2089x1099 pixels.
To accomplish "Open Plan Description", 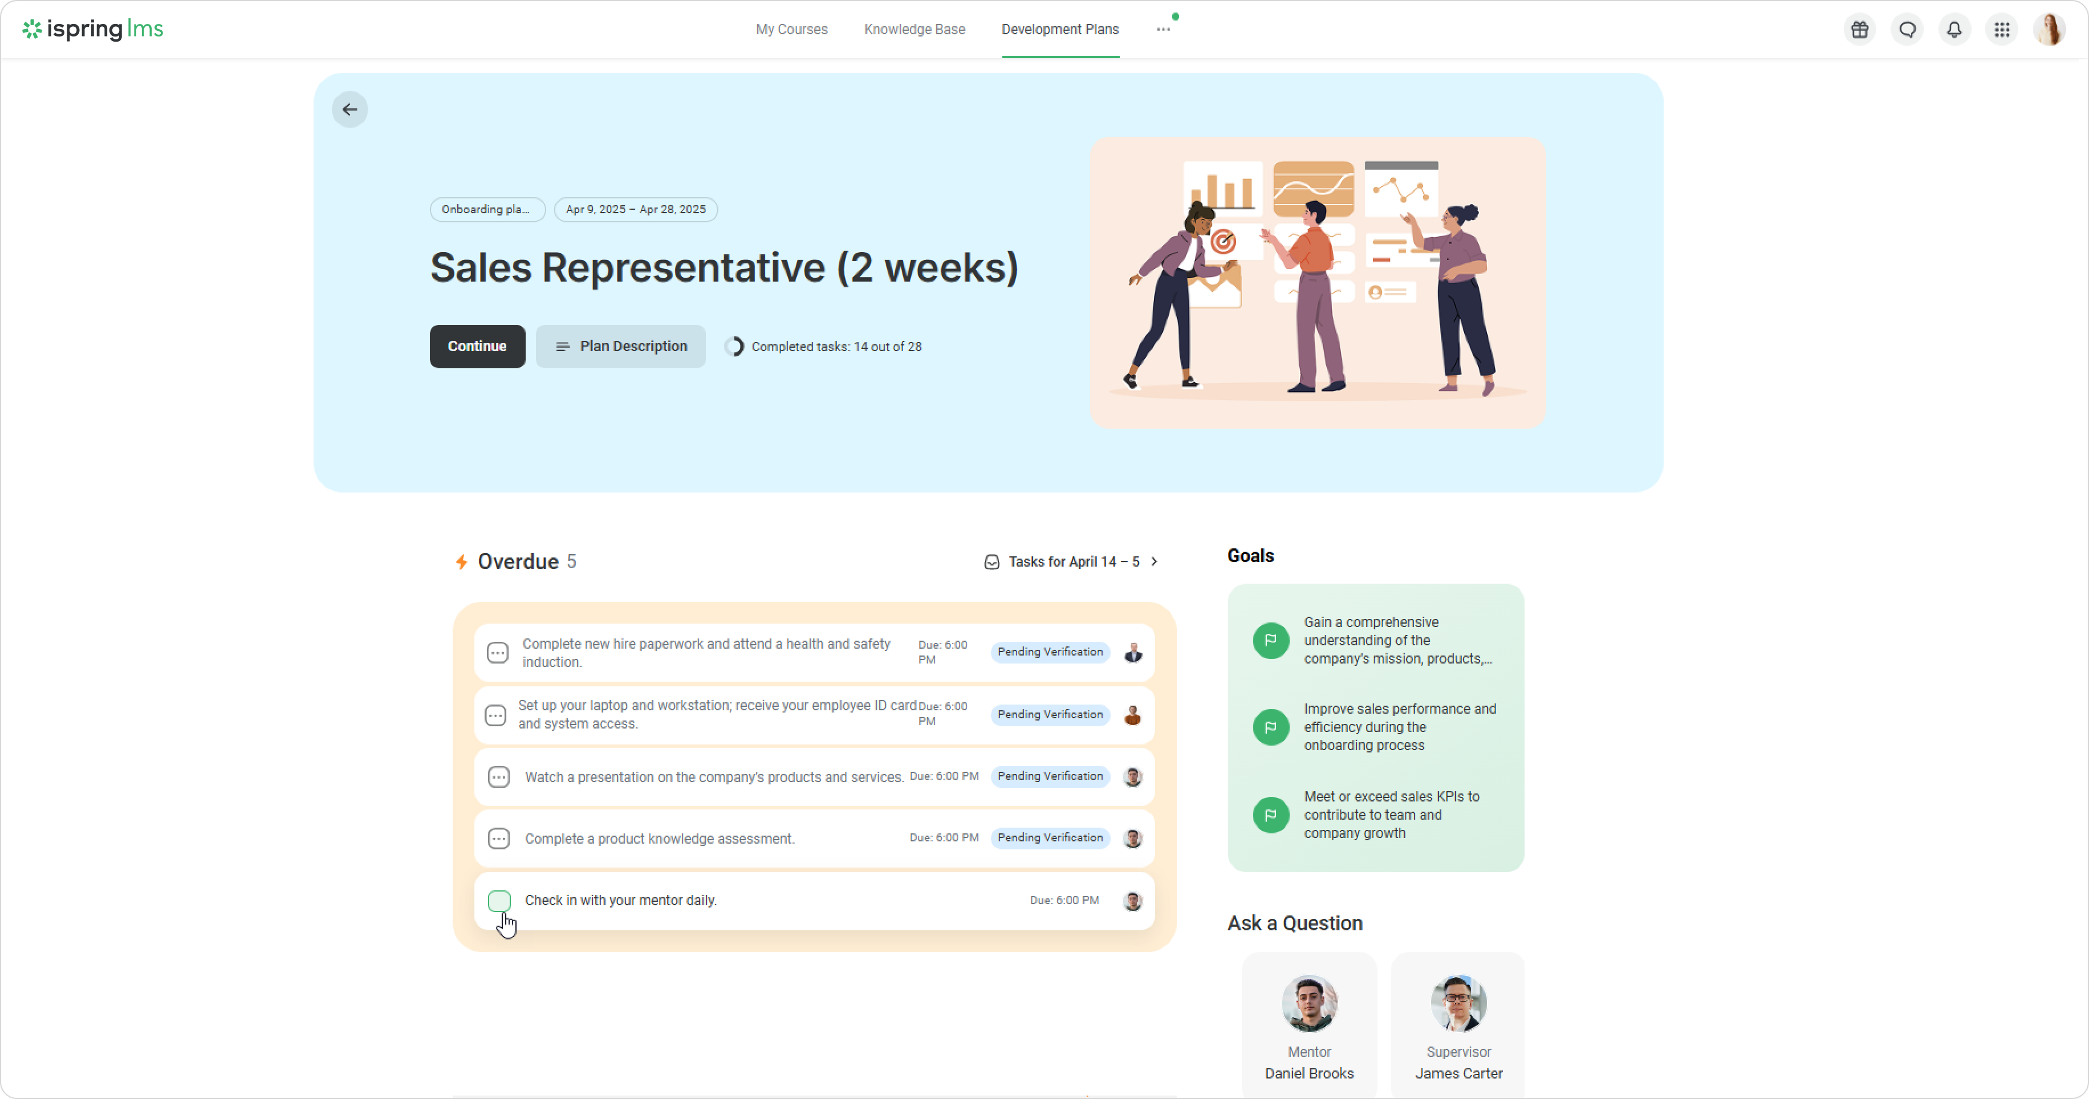I will pyautogui.click(x=620, y=347).
